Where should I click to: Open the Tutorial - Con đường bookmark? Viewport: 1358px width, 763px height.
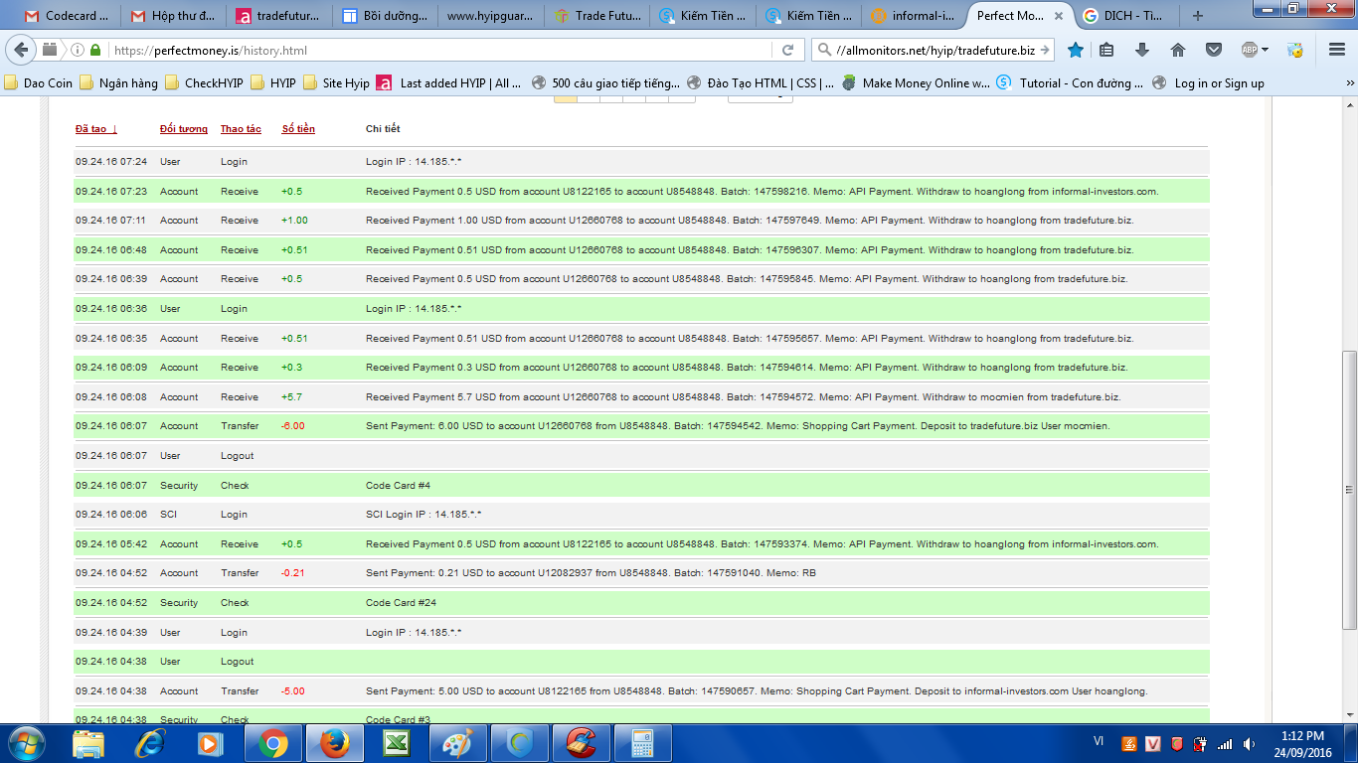click(1070, 83)
